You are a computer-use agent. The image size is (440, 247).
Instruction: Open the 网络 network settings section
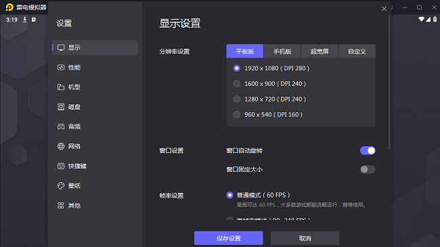pyautogui.click(x=95, y=146)
